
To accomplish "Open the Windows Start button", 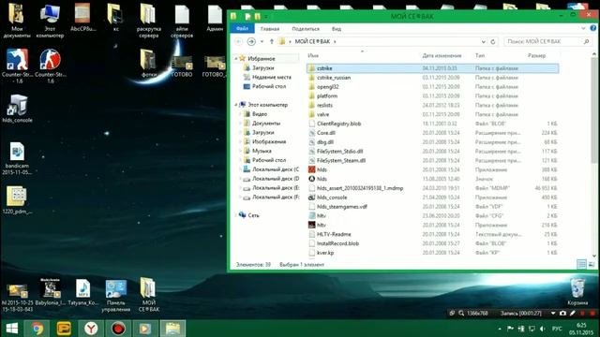I will (12, 329).
